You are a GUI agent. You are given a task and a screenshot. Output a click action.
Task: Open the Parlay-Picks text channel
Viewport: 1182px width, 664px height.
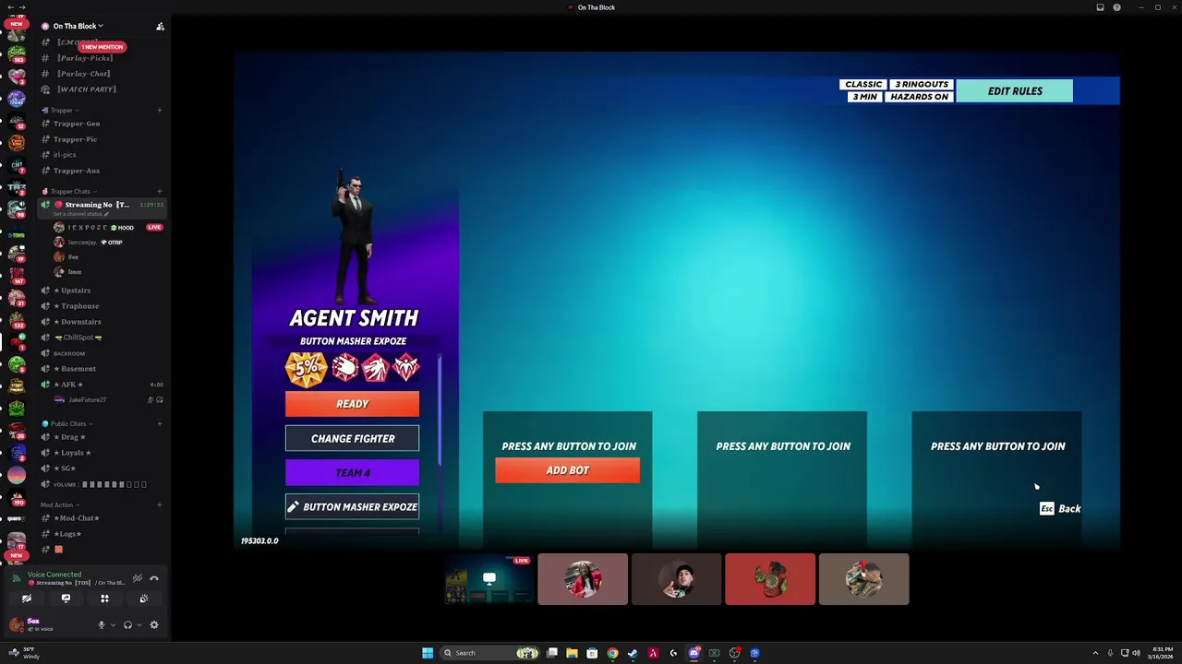tap(85, 58)
